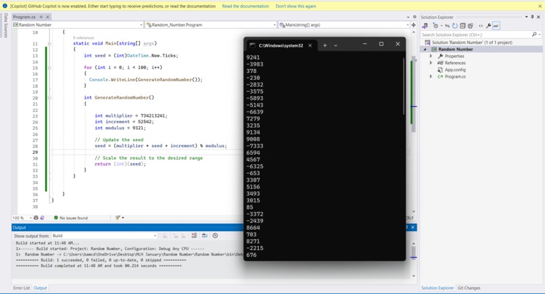Collapse the Main method outlining toggle on line 11
The image size is (545, 294).
(x=49, y=43)
